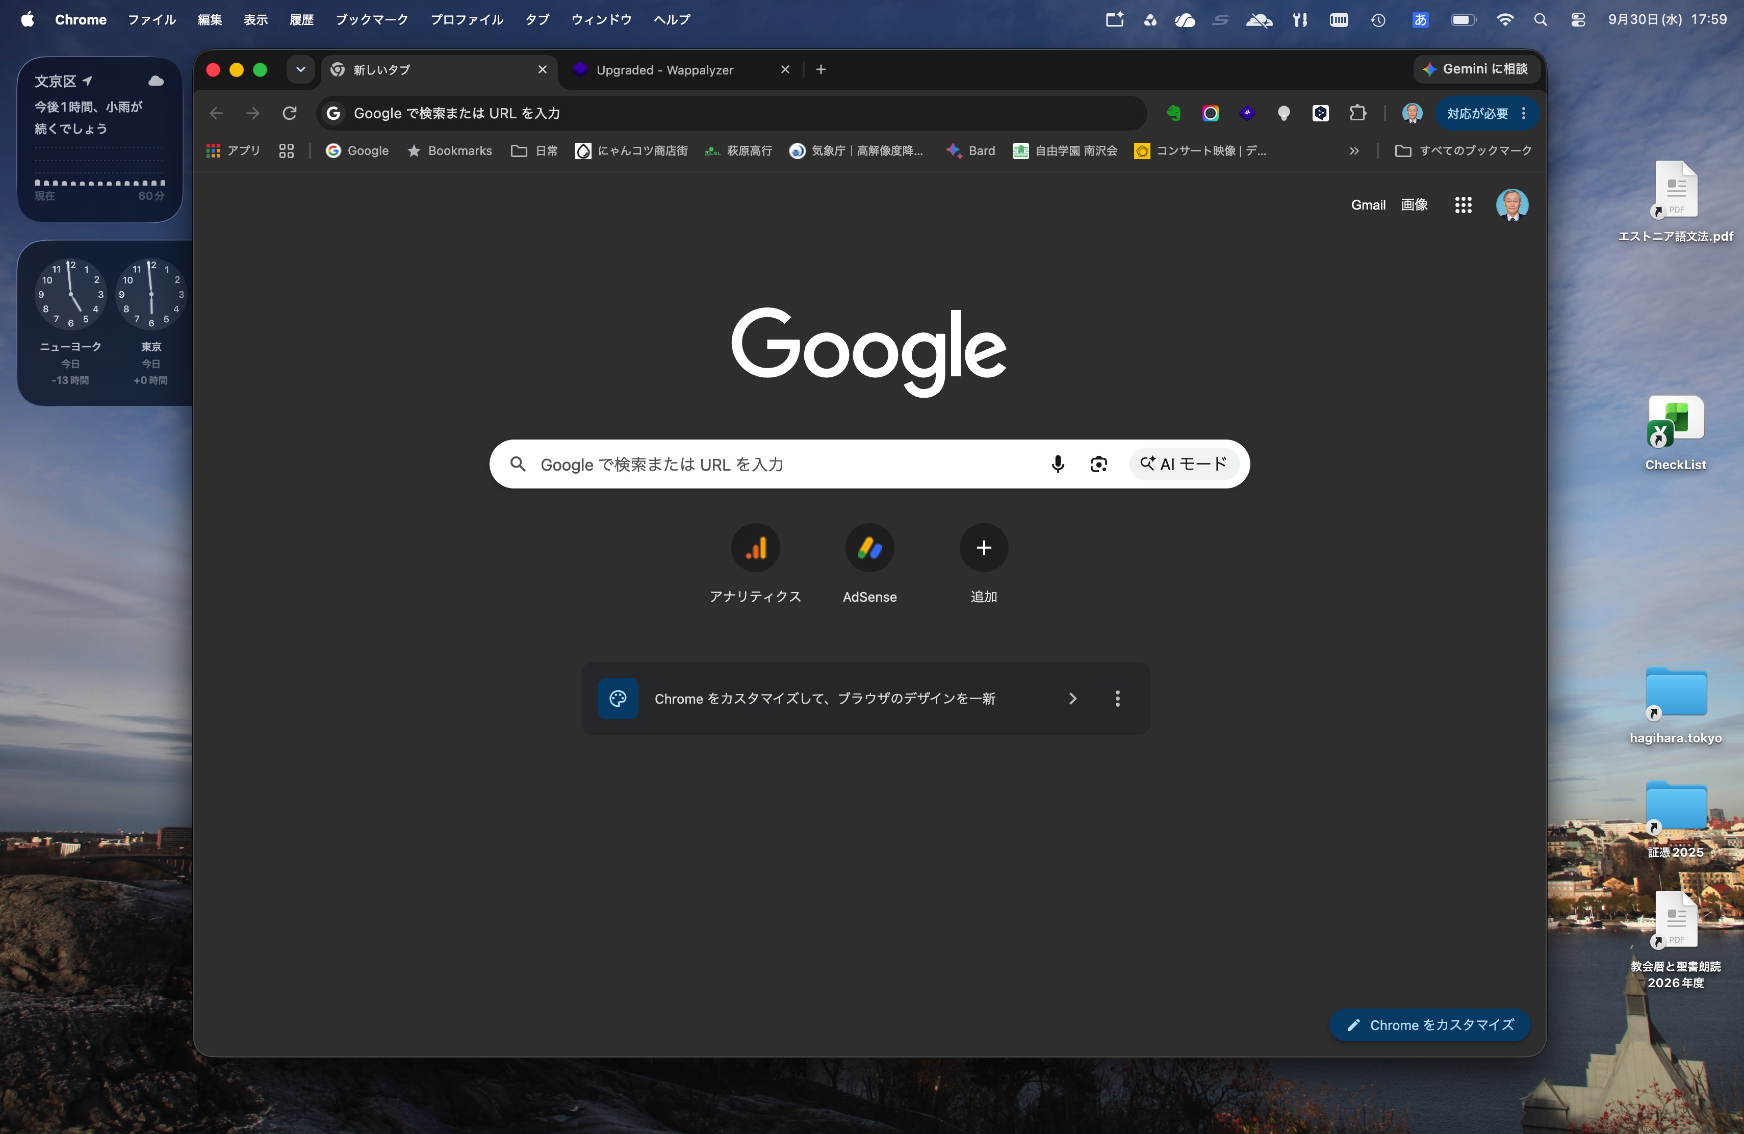
Task: Open the ブックマーク menu in menu bar
Action: pyautogui.click(x=372, y=20)
